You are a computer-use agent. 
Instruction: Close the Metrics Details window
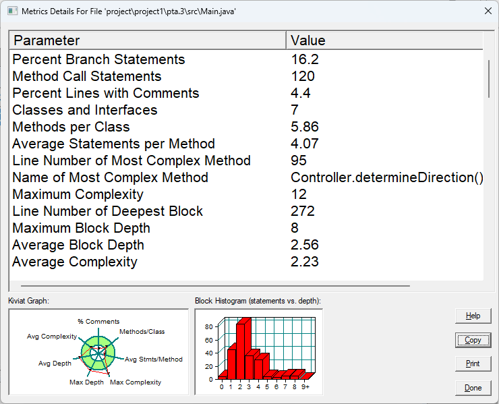pos(488,11)
